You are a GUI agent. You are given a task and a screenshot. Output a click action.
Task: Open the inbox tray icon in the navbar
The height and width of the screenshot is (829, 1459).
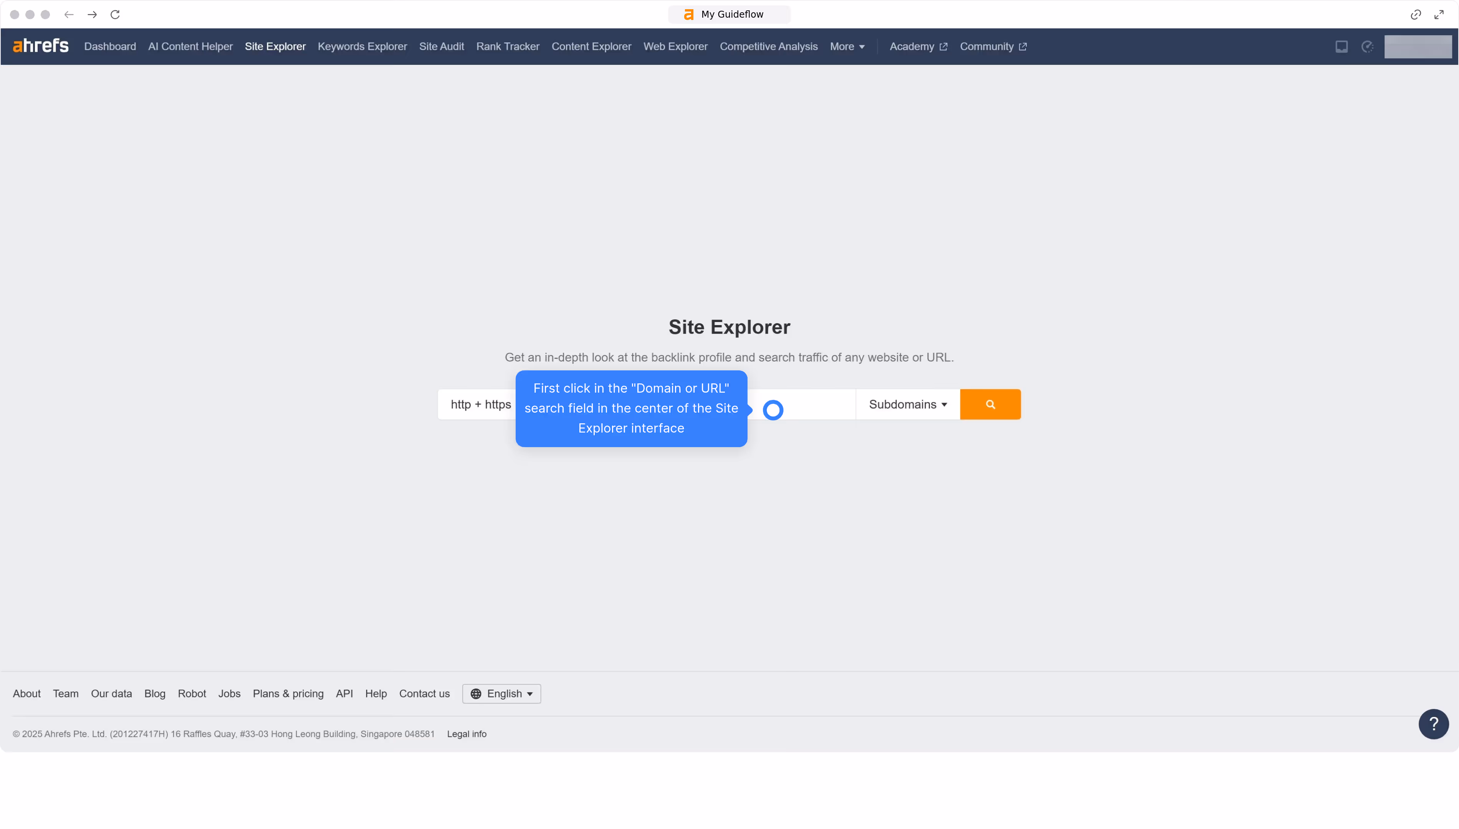point(1342,47)
